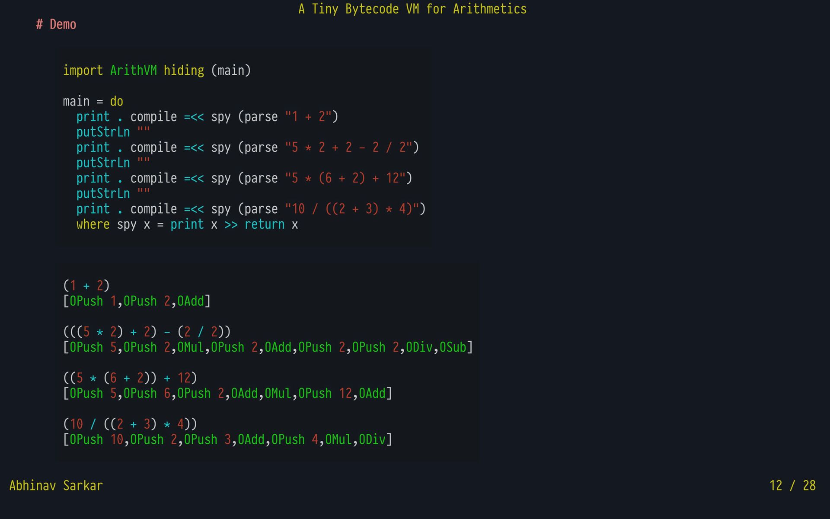Click the 'main = do' line
Image resolution: width=830 pixels, height=519 pixels.
pyautogui.click(x=93, y=102)
